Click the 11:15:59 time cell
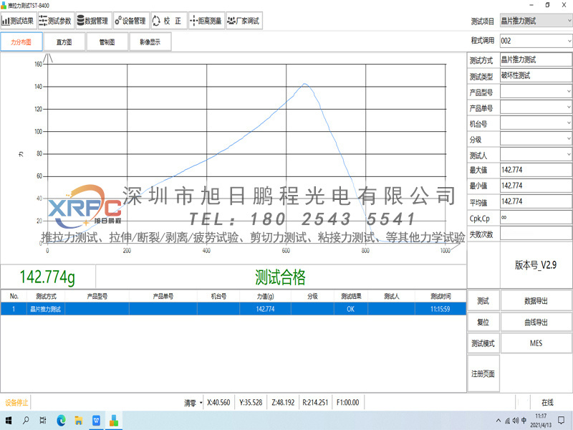573x430 pixels. pos(440,309)
